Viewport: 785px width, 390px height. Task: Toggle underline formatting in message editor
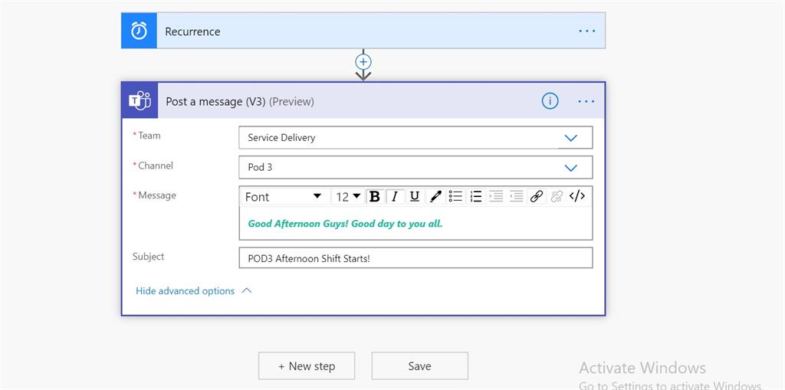click(x=415, y=197)
